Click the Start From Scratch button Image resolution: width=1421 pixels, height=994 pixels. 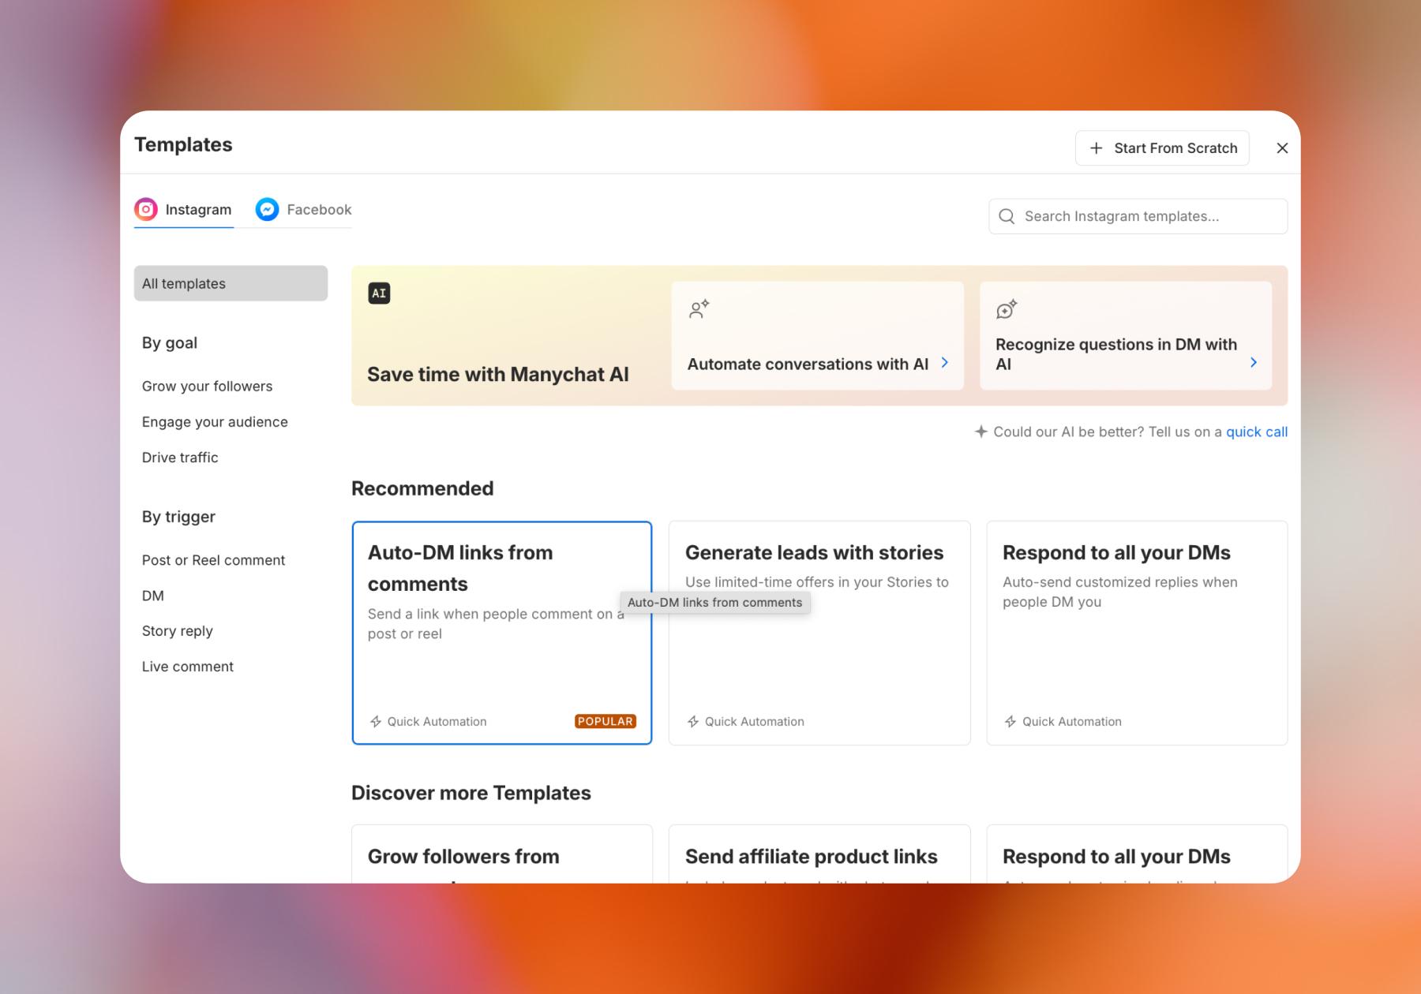point(1162,148)
